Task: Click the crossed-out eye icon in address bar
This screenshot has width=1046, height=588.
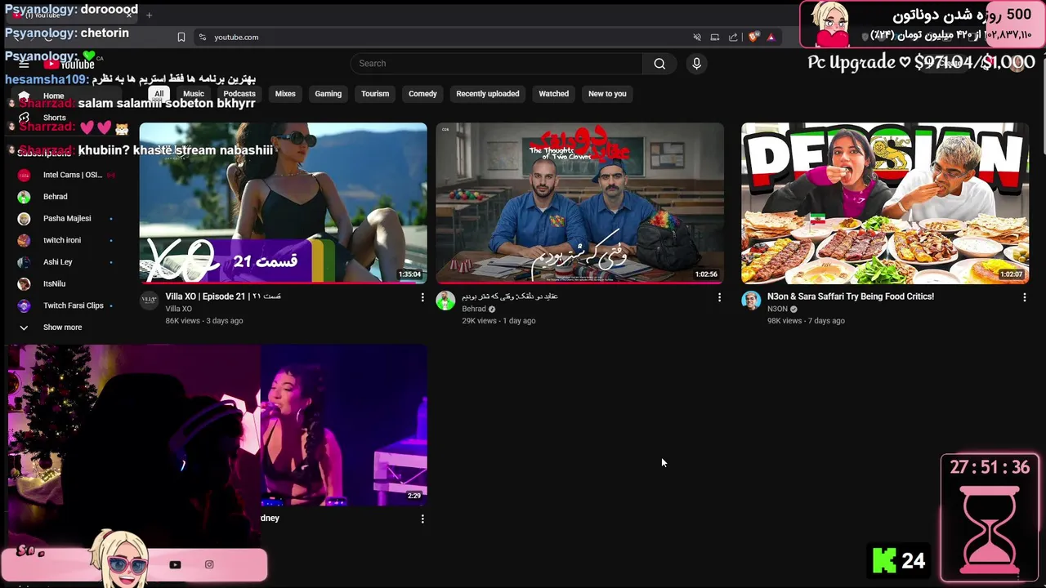Action: pyautogui.click(x=697, y=37)
